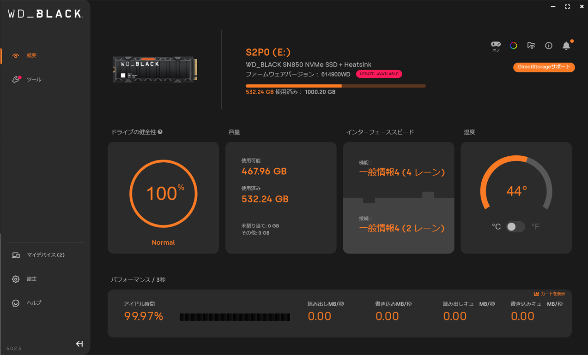This screenshot has height=355, width=588.
Task: Click the UPDATE AVAILABLE badge
Action: (x=379, y=74)
